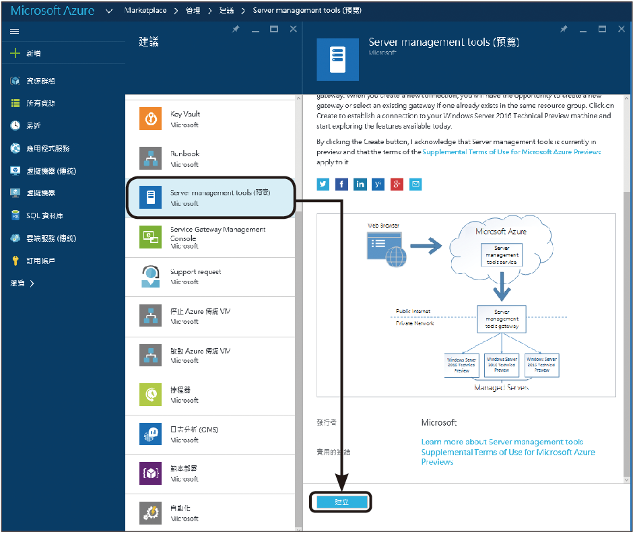Share on Facebook icon

[x=341, y=185]
